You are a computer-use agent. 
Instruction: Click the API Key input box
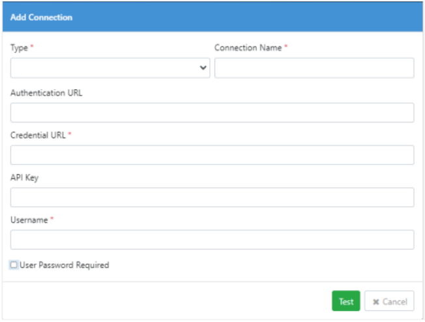click(x=212, y=198)
